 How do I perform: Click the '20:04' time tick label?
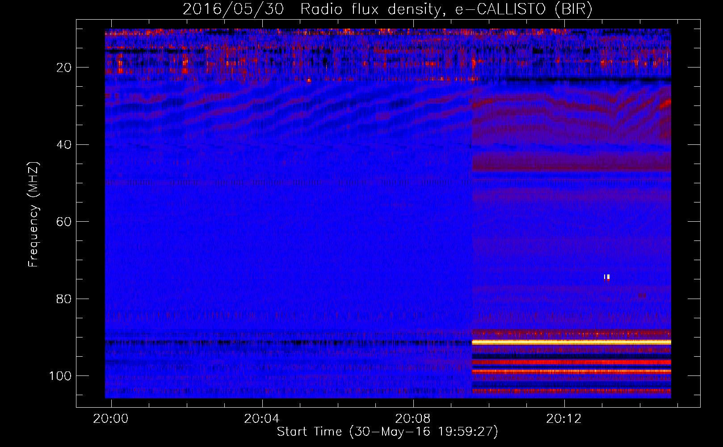click(261, 418)
